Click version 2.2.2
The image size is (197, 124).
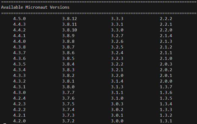(166, 19)
